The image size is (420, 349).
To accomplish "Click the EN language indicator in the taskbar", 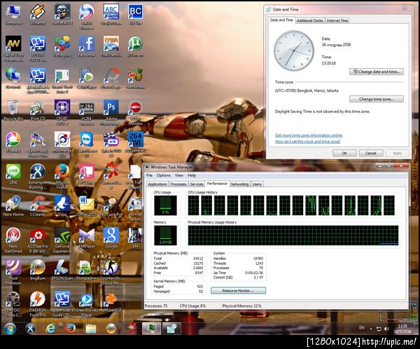I will click(362, 328).
